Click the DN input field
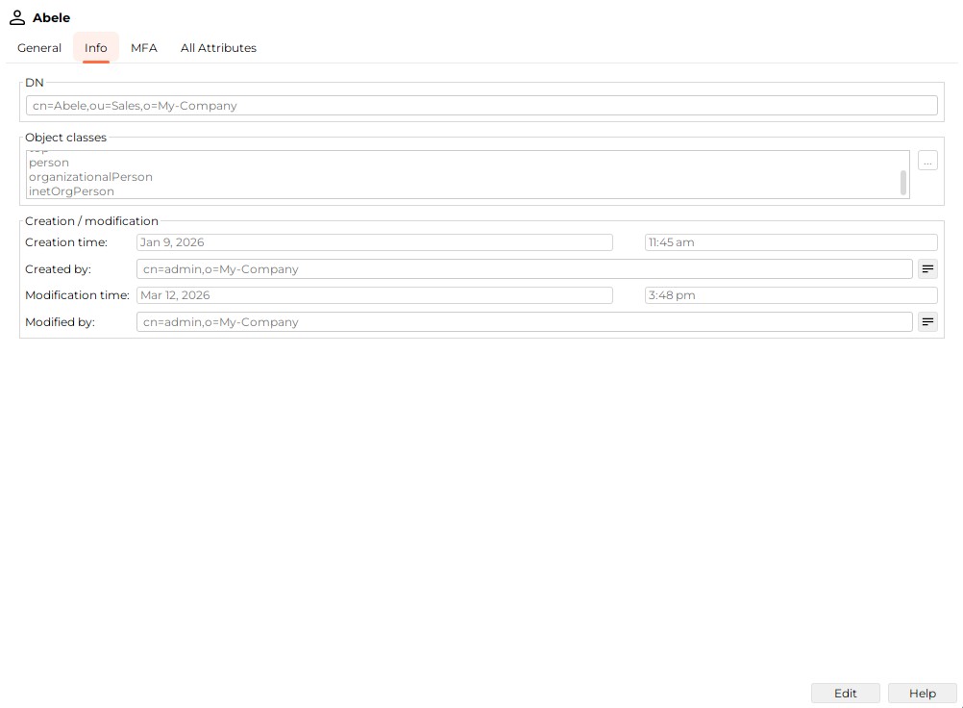Viewport: 963px width, 708px height. click(481, 106)
